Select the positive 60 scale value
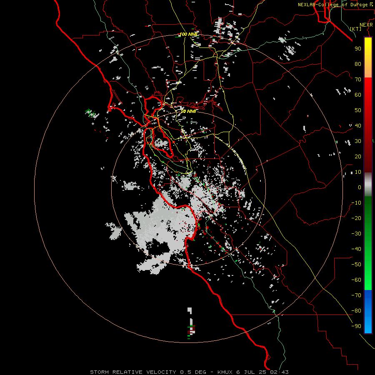Image resolution: width=375 pixels, height=375 pixels. tap(358, 95)
